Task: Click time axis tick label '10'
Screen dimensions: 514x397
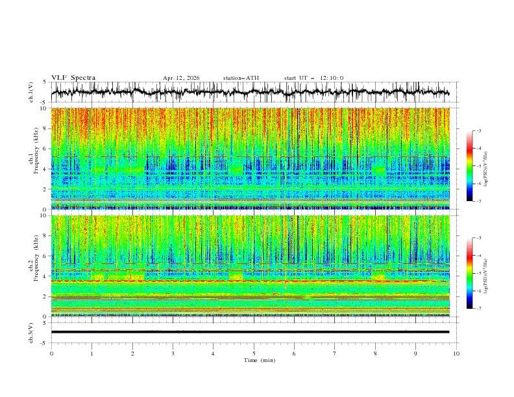Action: point(456,354)
